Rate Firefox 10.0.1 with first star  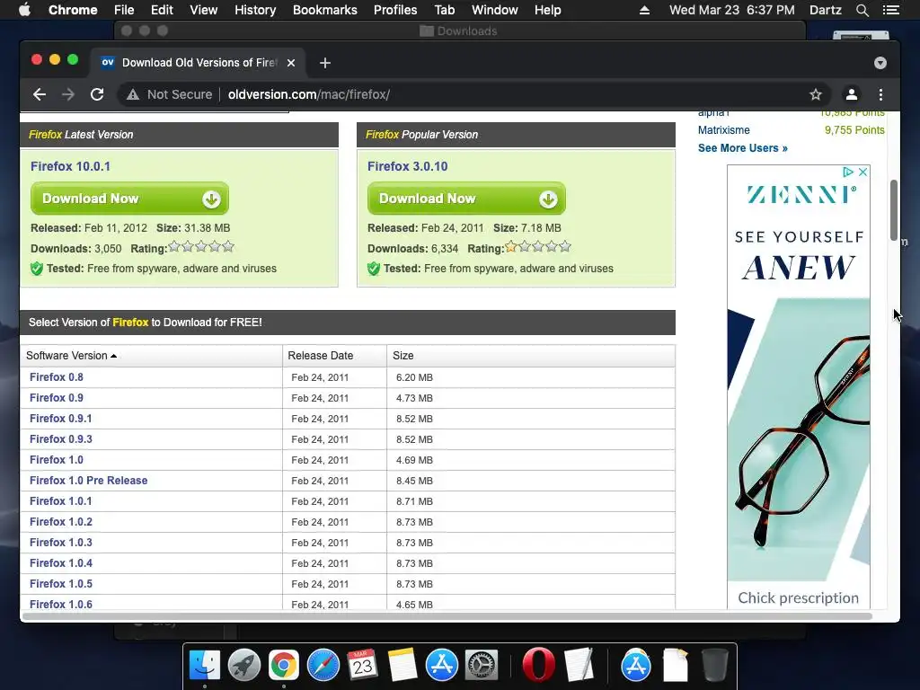tap(174, 247)
